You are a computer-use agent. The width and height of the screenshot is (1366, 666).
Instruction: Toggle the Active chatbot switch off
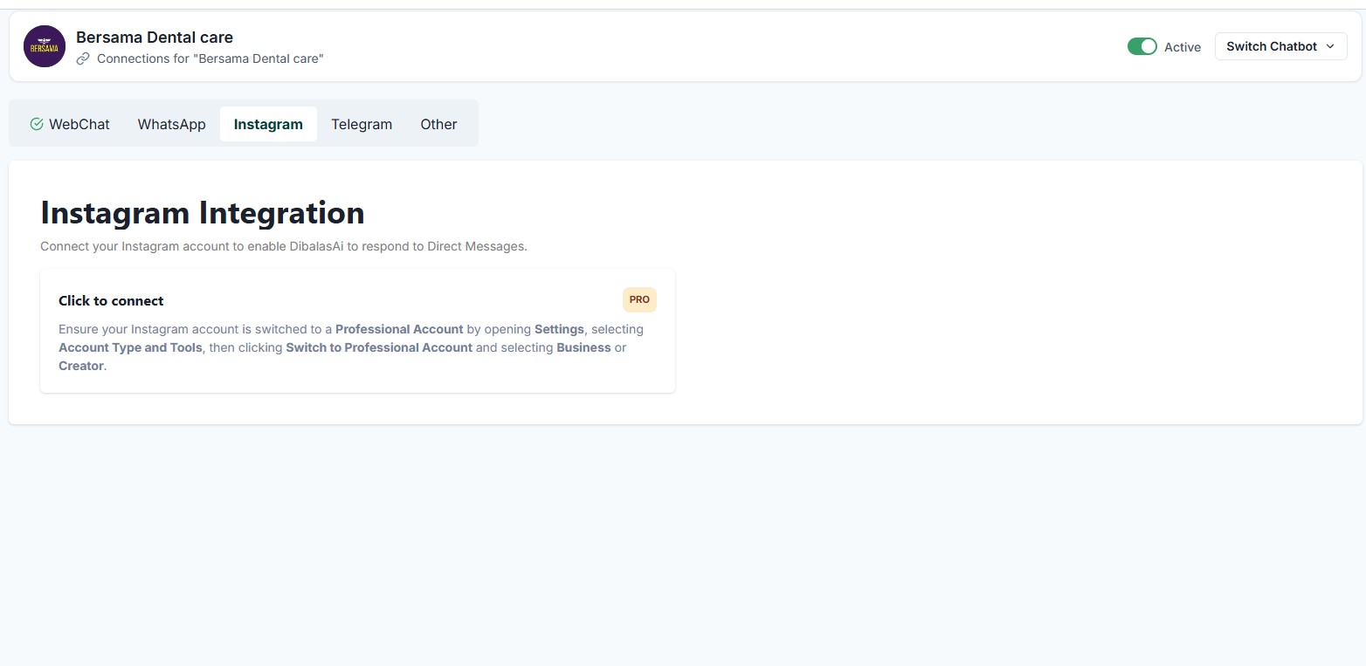pos(1142,46)
